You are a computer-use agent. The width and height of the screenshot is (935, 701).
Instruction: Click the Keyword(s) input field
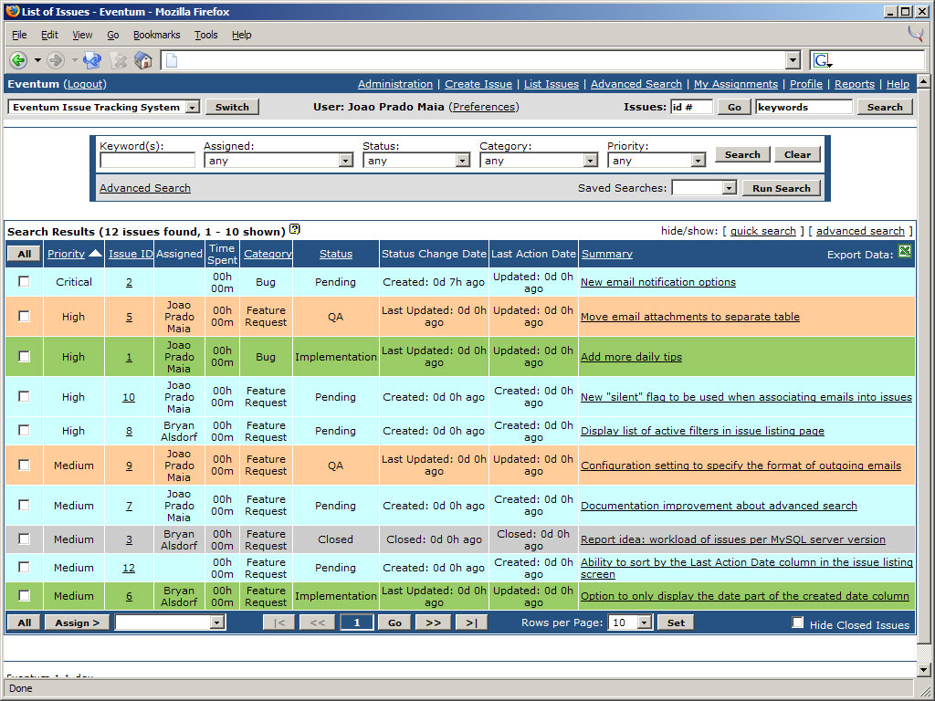[x=147, y=161]
